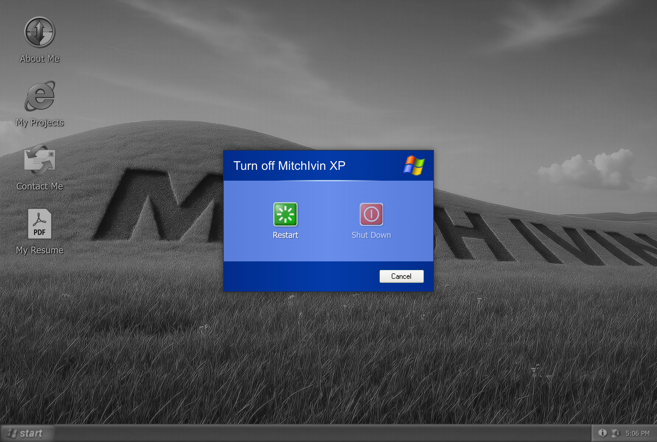Cancel the Turn off dialog
657x442 pixels.
click(x=401, y=276)
